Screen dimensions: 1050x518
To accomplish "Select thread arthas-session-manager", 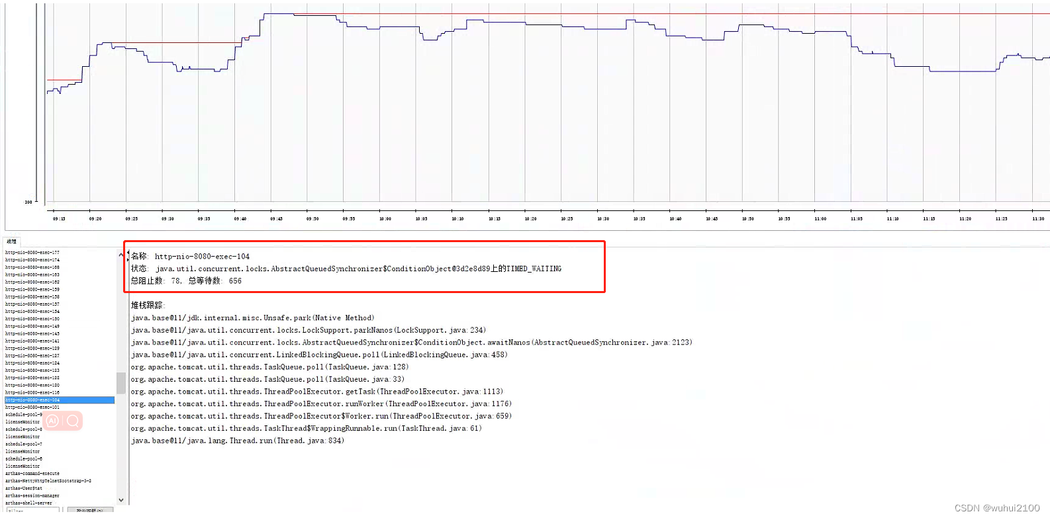I will pos(32,496).
